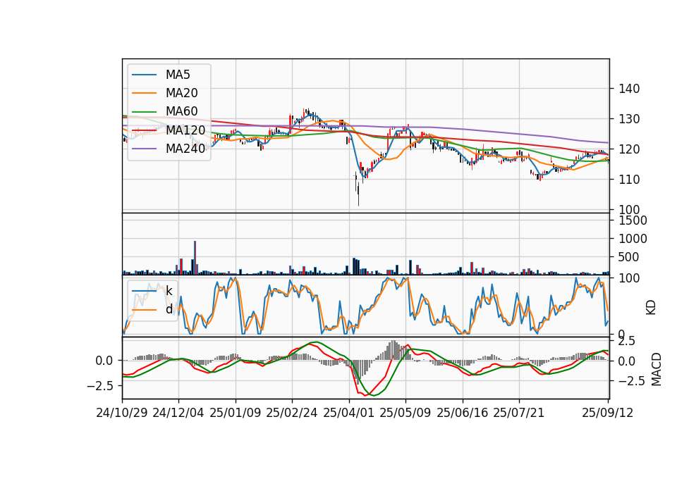
Task: Click the left-side 0.0 MACD tick
Action: [104, 361]
